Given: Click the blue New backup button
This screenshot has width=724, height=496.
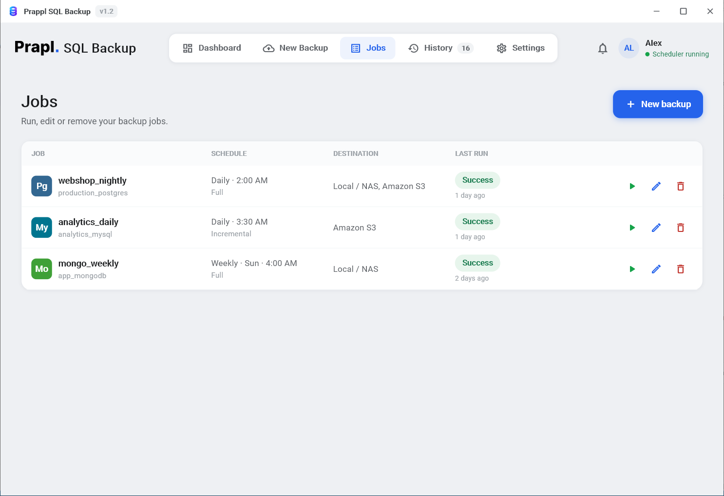Looking at the screenshot, I should [x=658, y=104].
